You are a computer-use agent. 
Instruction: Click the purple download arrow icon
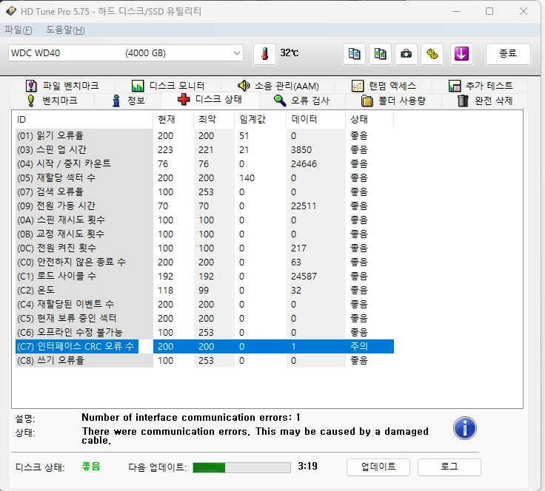click(461, 54)
